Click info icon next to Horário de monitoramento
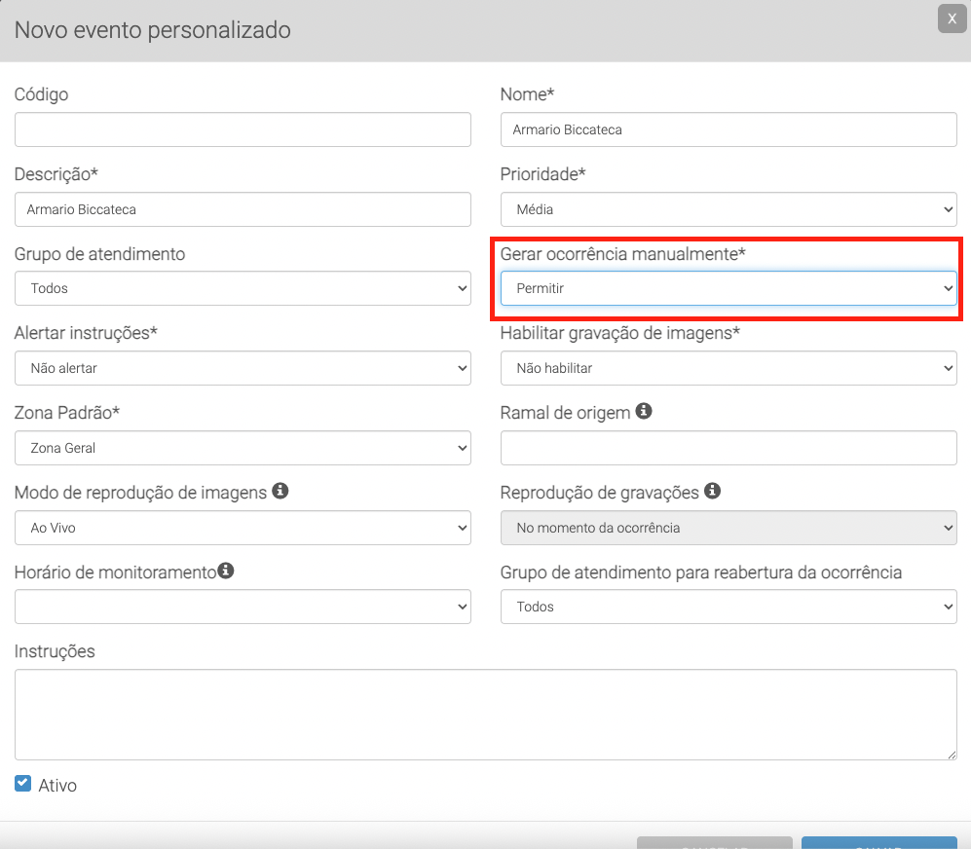 pos(226,572)
